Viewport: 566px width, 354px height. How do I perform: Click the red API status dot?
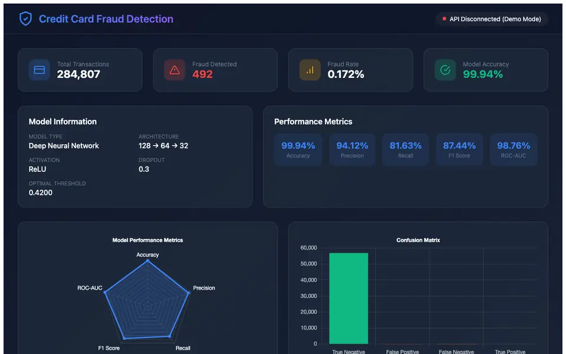coord(445,19)
